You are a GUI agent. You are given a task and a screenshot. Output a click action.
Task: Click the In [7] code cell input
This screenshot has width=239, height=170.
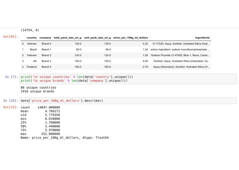128,79
